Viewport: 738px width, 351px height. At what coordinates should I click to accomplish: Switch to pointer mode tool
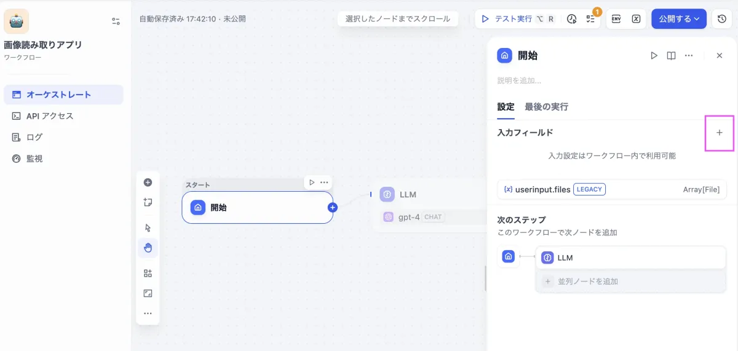[x=148, y=227]
